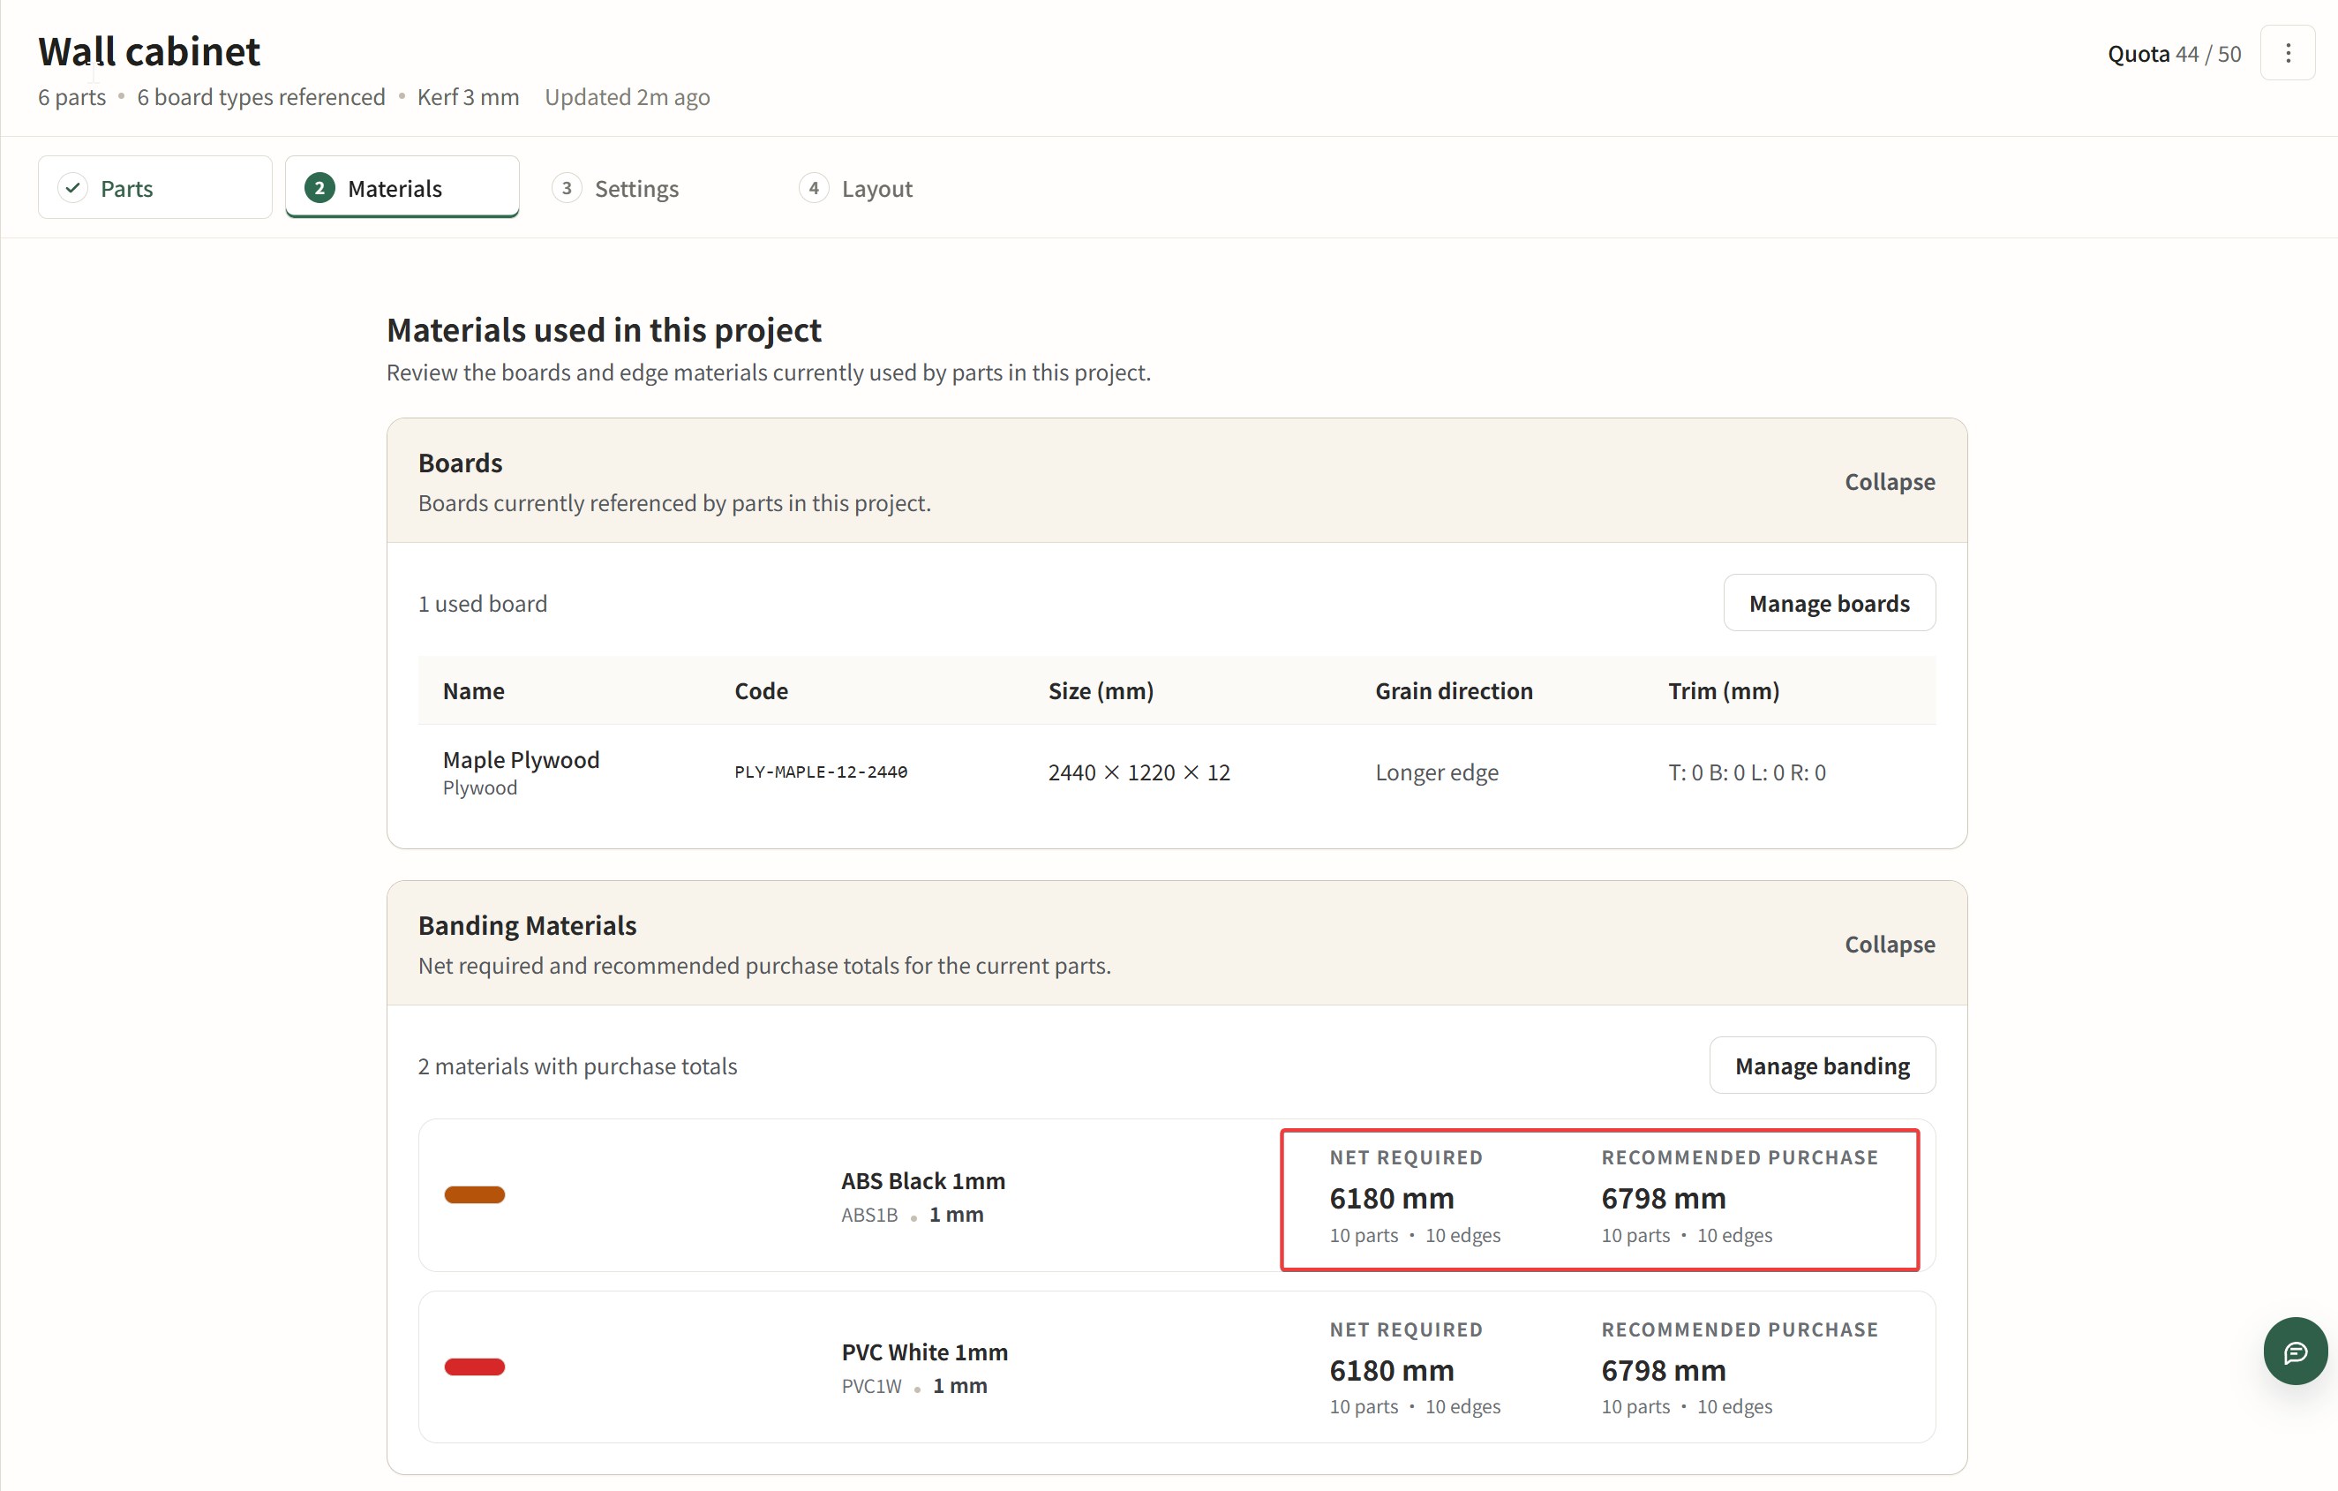
Task: Click the PVC White 1mm recommended purchase value
Action: click(x=1662, y=1371)
